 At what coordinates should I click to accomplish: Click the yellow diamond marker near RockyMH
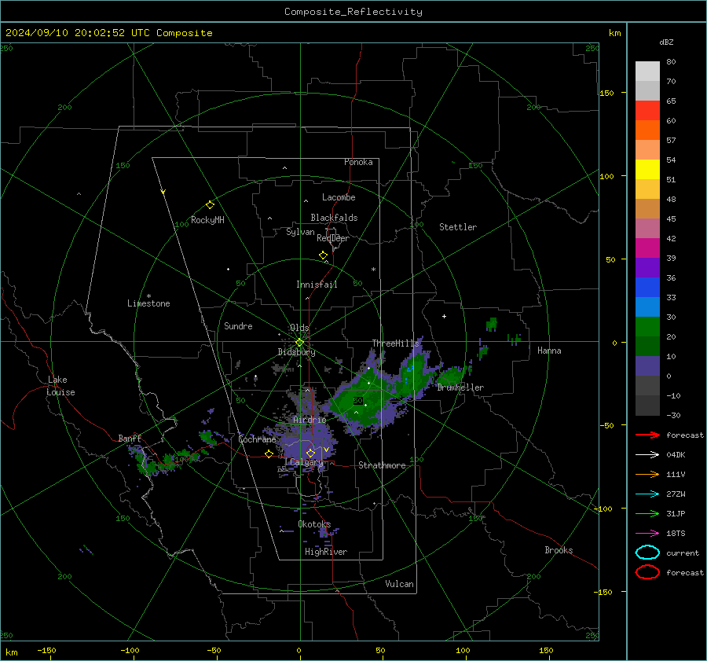(x=210, y=205)
